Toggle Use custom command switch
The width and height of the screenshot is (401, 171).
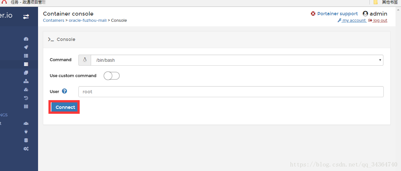(x=112, y=76)
